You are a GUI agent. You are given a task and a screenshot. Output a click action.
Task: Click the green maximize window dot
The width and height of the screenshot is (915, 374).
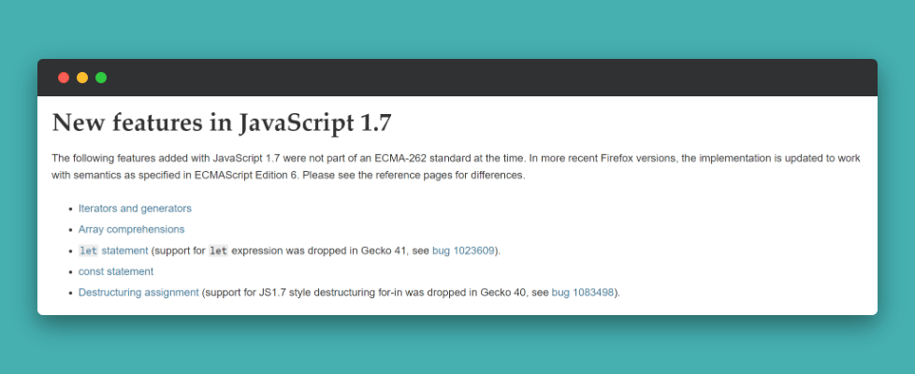click(101, 78)
